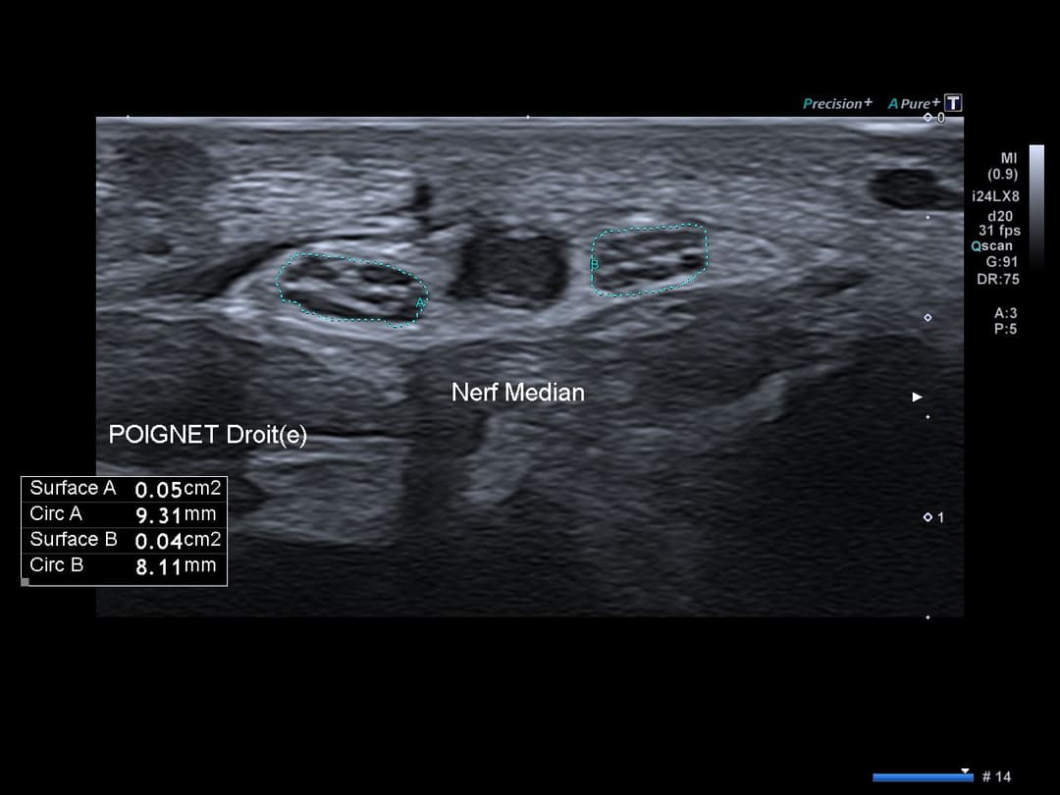
Task: Click the caliper A marker on left trace
Action: [421, 302]
